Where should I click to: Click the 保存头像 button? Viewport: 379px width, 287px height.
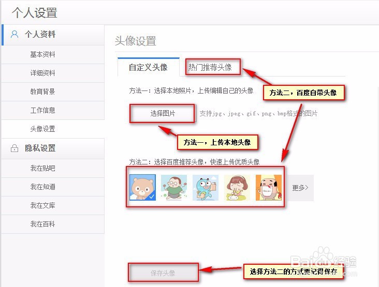coord(163,273)
